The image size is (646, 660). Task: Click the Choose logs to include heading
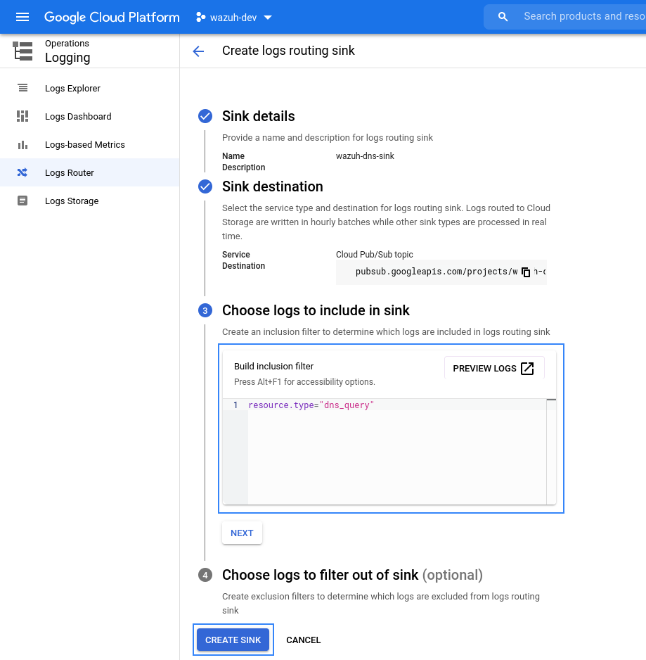[x=316, y=310]
